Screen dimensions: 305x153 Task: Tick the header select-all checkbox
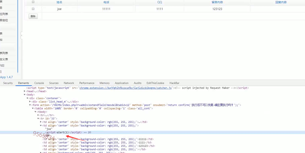click(33, 2)
